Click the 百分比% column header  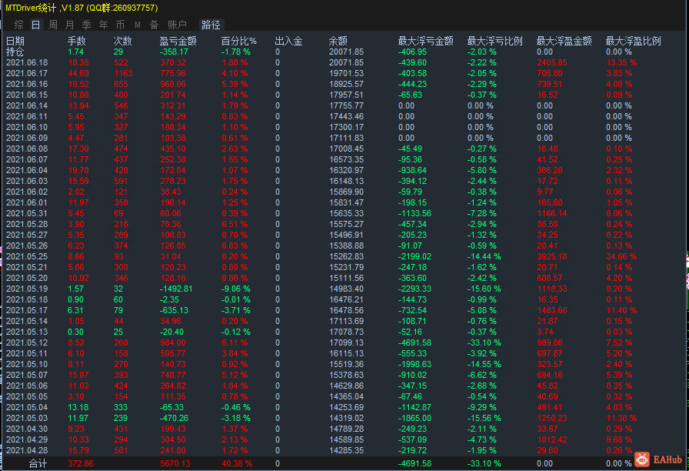coord(238,42)
